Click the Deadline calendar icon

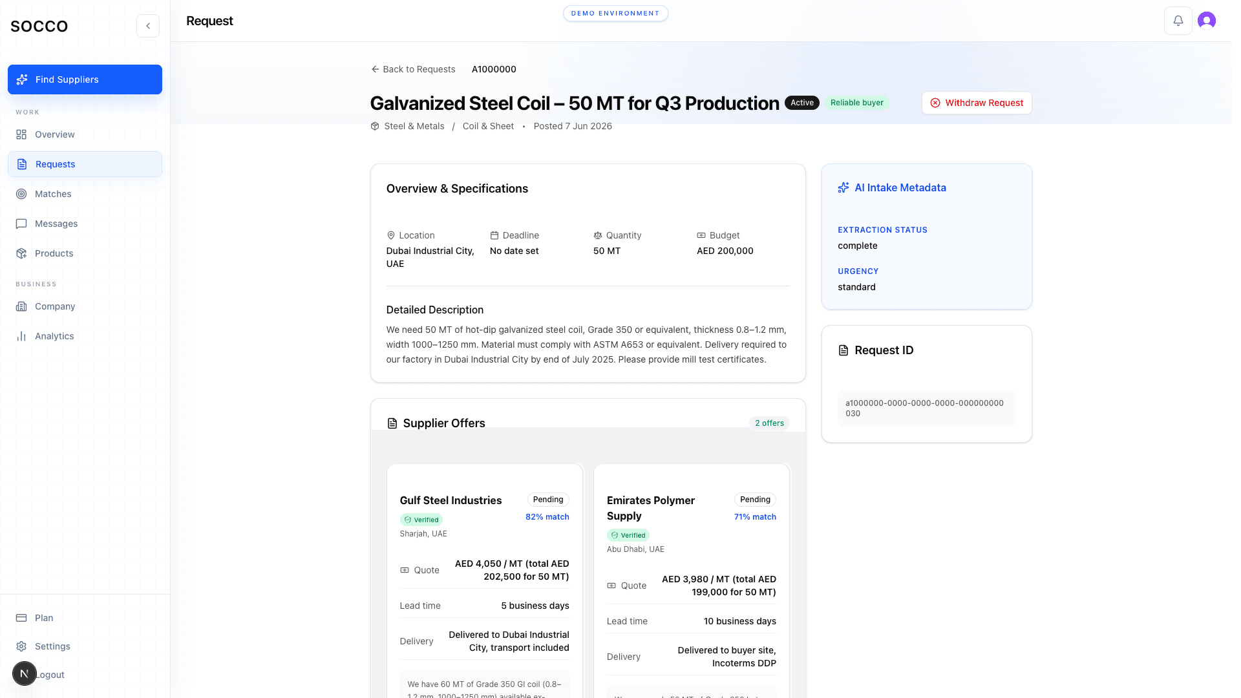pyautogui.click(x=494, y=235)
